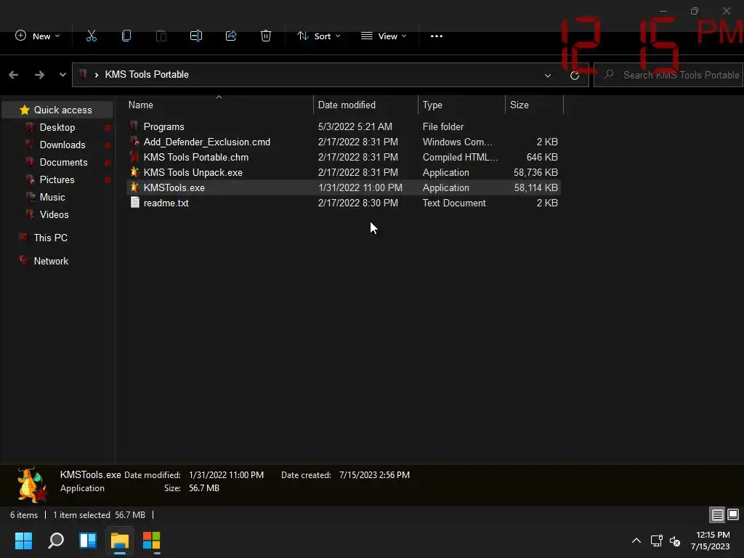Open the See more ellipsis menu
The width and height of the screenshot is (744, 558).
click(437, 36)
